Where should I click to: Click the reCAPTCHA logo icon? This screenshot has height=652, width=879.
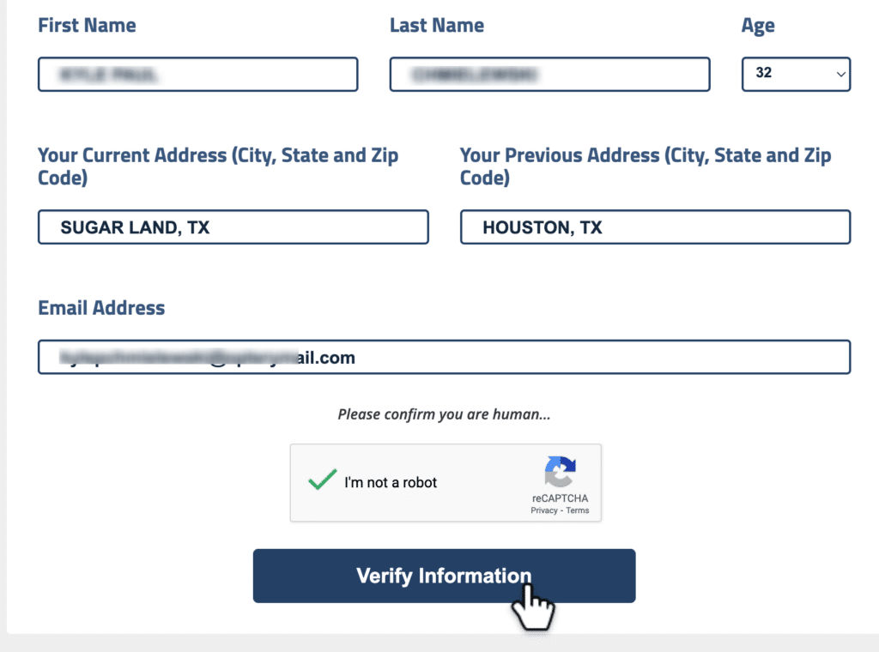(560, 472)
